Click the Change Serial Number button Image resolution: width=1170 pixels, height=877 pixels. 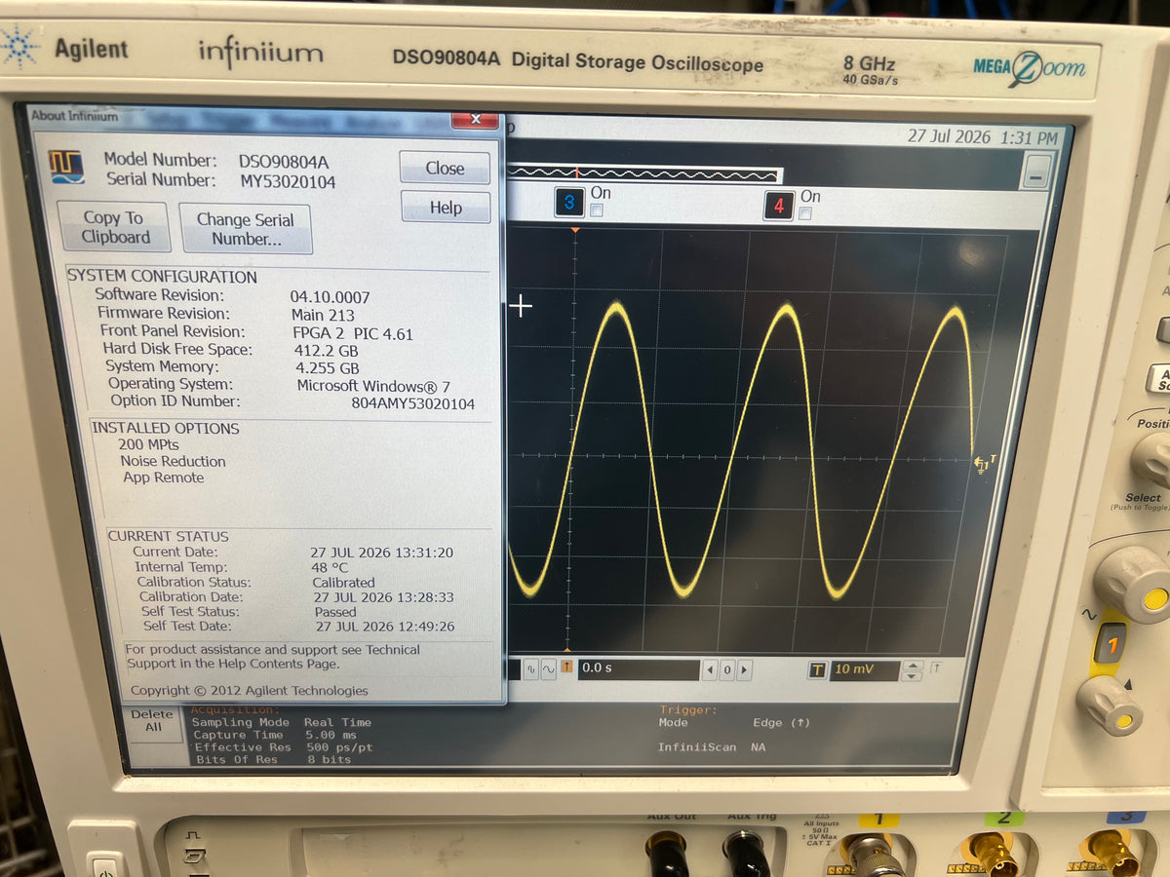(246, 229)
